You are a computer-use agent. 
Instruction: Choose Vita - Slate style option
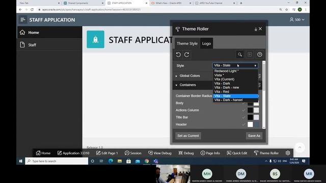235,96
